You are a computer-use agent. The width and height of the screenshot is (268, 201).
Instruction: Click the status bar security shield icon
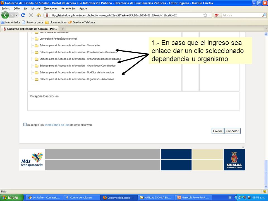click(265, 191)
